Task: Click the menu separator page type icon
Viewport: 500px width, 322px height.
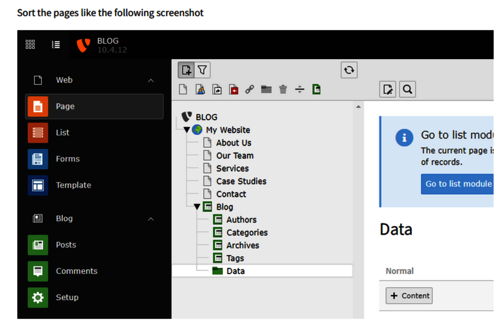Action: (x=300, y=90)
